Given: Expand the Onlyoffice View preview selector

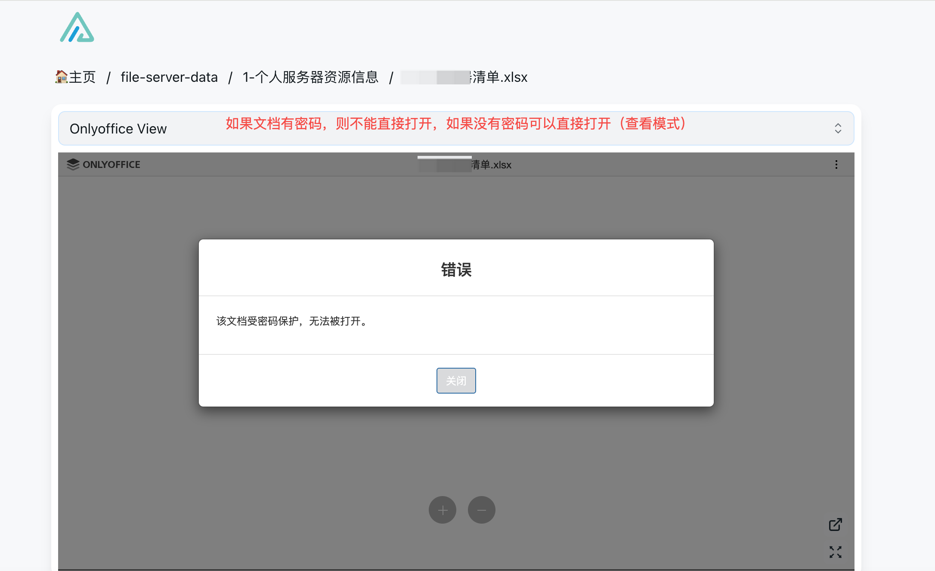Looking at the screenshot, I should [x=118, y=129].
